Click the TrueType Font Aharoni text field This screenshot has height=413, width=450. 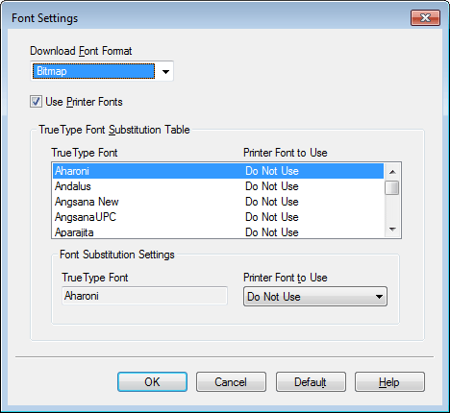(144, 296)
